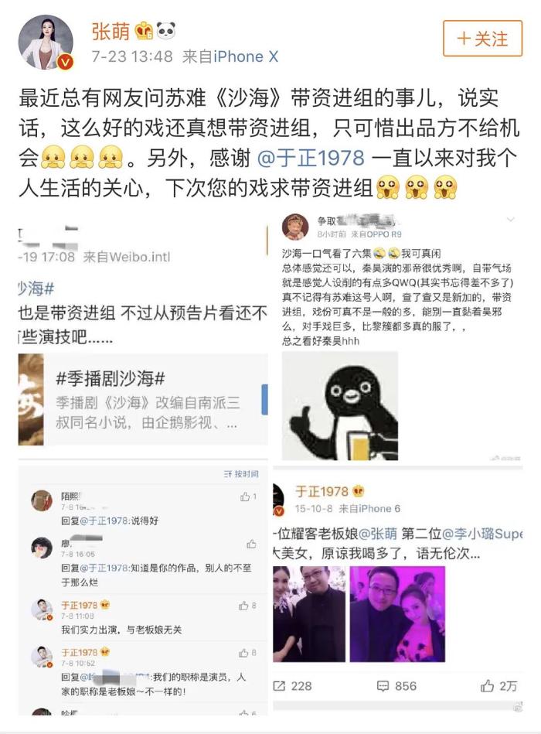Open 于正 photo with purple lighting
This screenshot has width=541, height=734.
(x=397, y=613)
